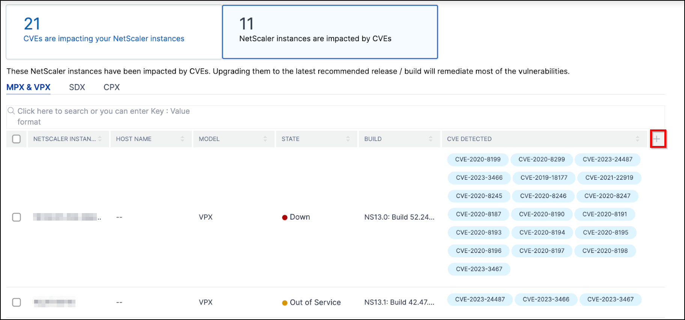685x320 pixels.
Task: Select the 21 CVEs impacting instances card
Action: pos(114,32)
